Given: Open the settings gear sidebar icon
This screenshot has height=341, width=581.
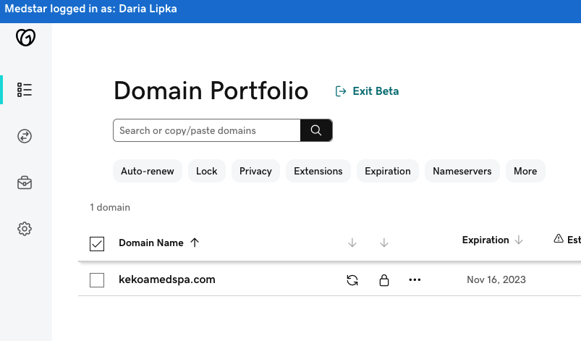Looking at the screenshot, I should tap(25, 229).
